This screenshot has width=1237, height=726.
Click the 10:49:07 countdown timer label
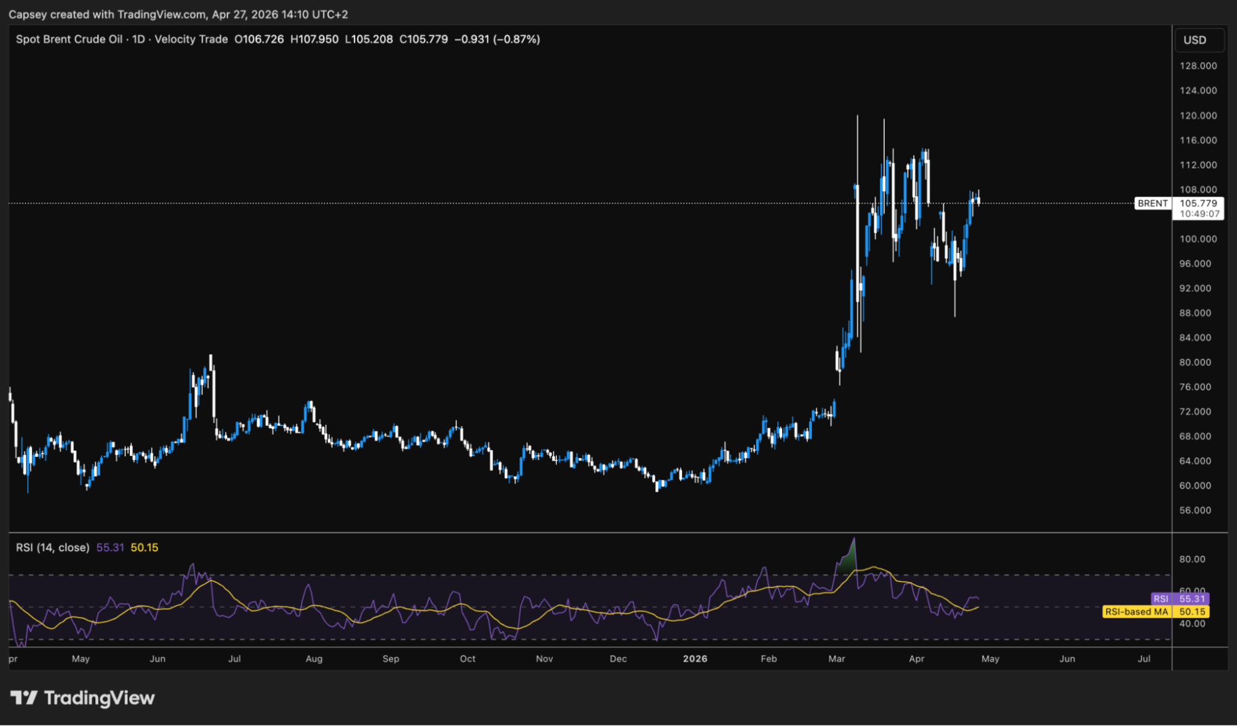coord(1199,214)
